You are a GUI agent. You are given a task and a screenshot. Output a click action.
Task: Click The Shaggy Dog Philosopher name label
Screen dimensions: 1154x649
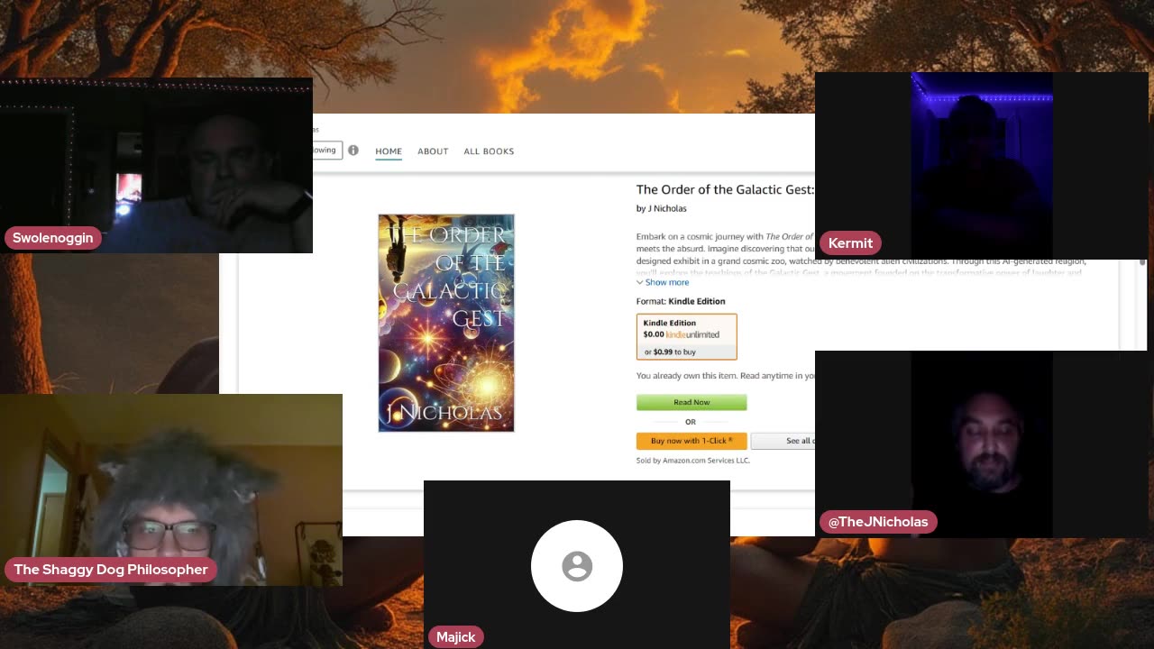pos(111,570)
